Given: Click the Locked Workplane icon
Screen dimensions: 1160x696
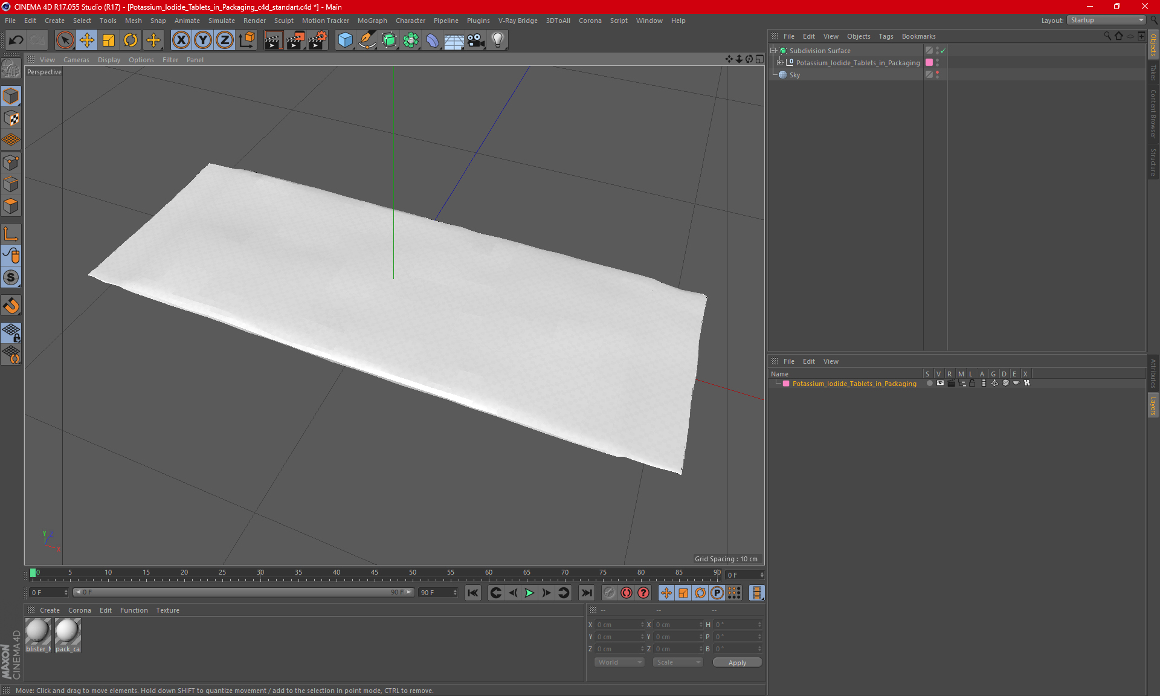Looking at the screenshot, I should point(11,333).
